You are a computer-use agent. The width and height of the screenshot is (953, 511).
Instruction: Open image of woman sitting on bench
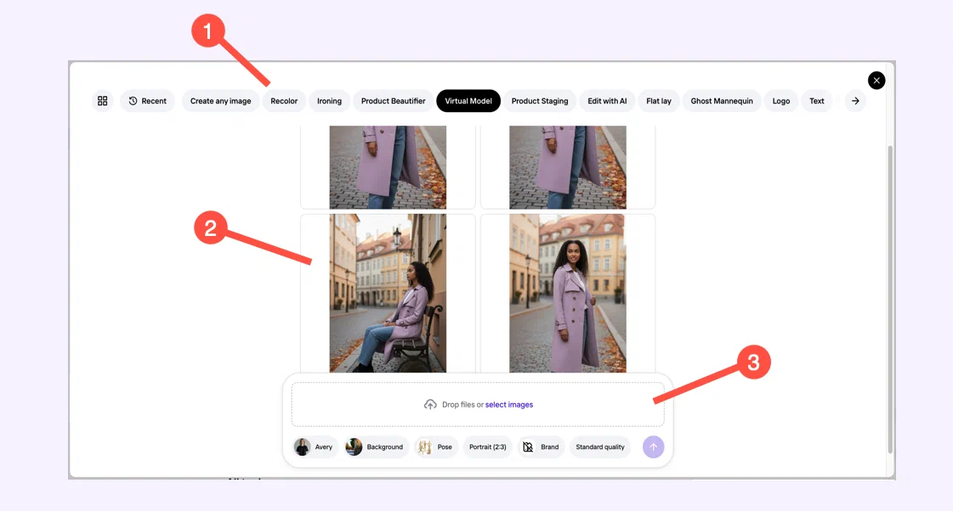[x=388, y=293]
